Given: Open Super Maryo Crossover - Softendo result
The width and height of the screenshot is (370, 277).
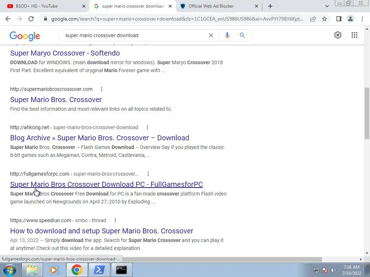Looking at the screenshot, I should coord(65,53).
